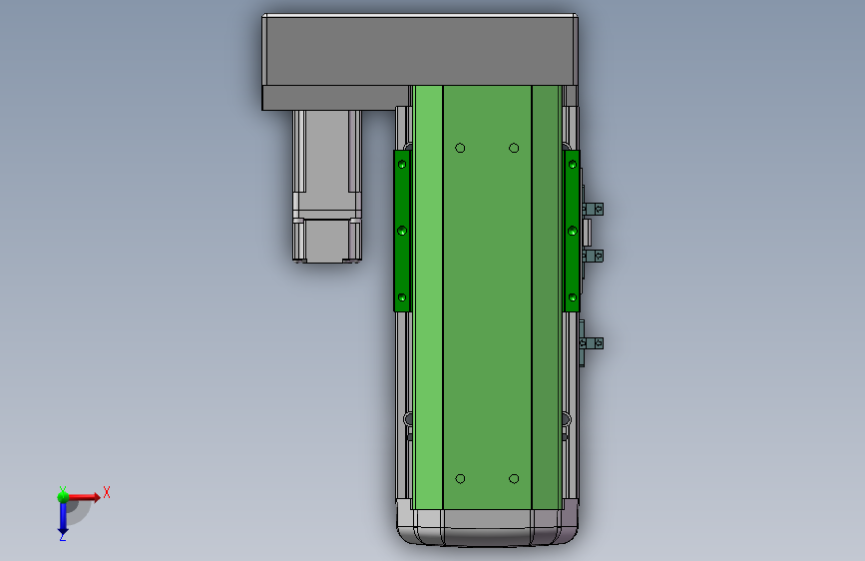
Task: Pick the upper-left hole on green cover
Action: (460, 148)
